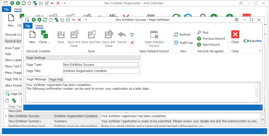Click undo arrow in Page Definition title bar
The height and width of the screenshot is (136, 269).
pos(74,20)
